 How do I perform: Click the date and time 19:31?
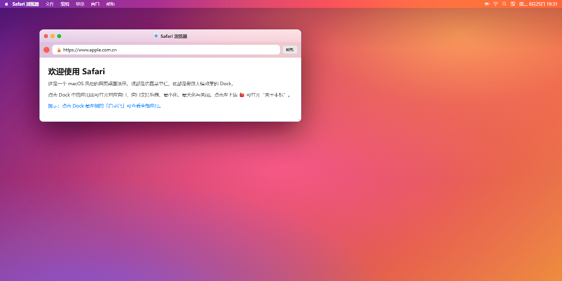[538, 4]
